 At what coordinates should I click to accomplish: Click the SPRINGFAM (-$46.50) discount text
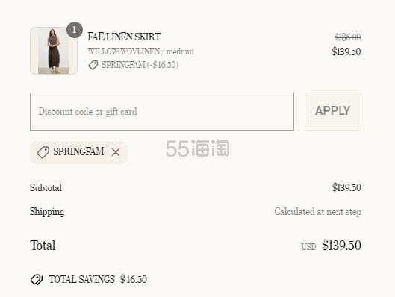coord(140,65)
